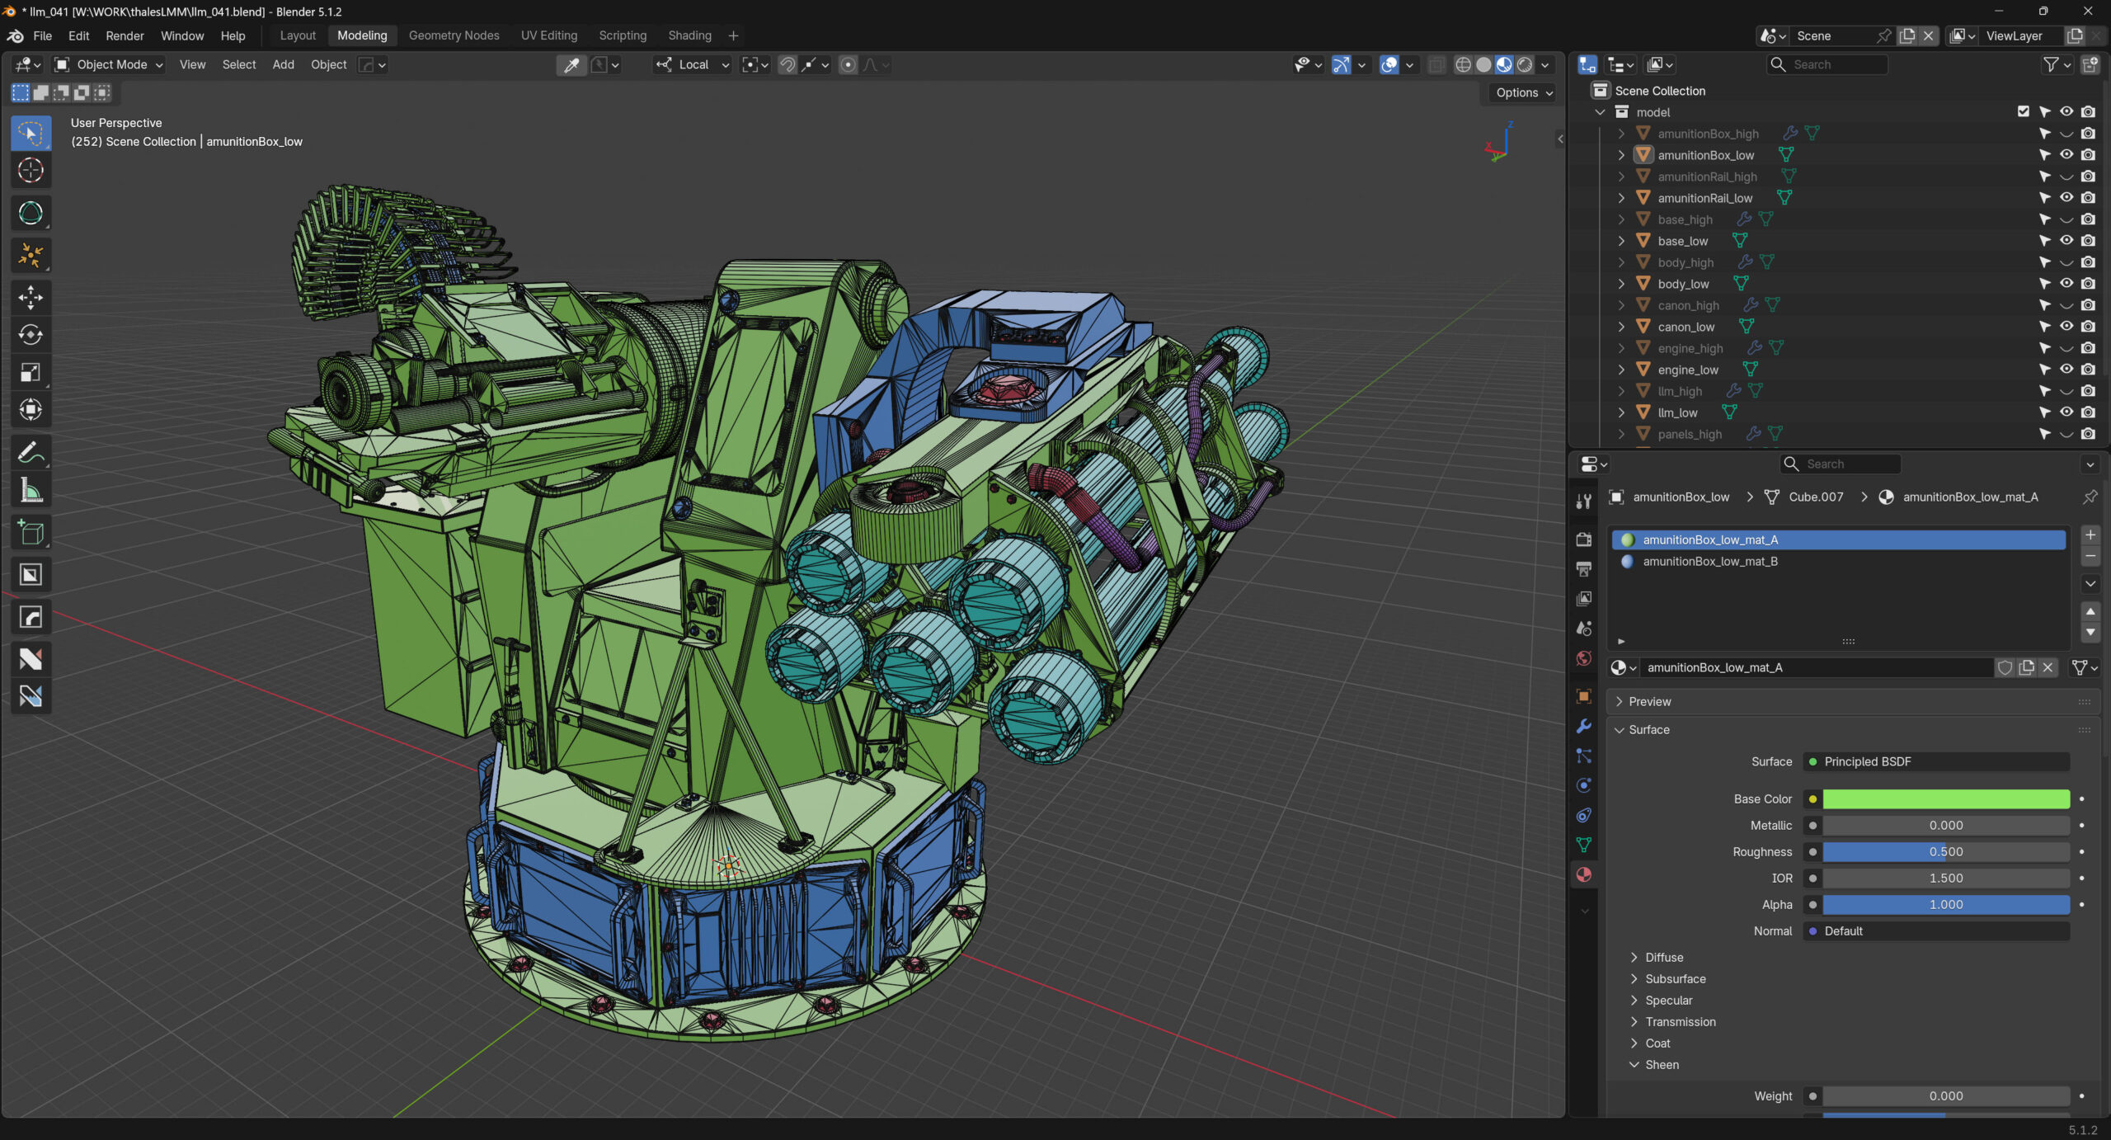This screenshot has height=1140, width=2111.
Task: Open the File menu
Action: click(x=42, y=35)
